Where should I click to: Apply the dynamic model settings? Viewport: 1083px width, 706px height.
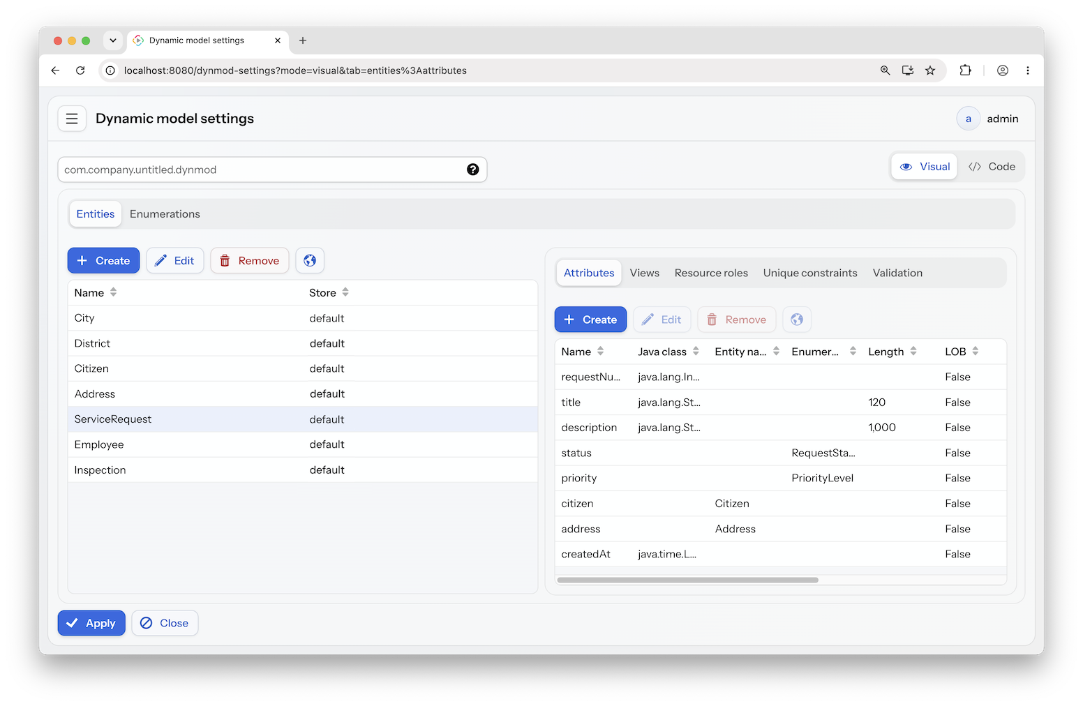tap(91, 623)
